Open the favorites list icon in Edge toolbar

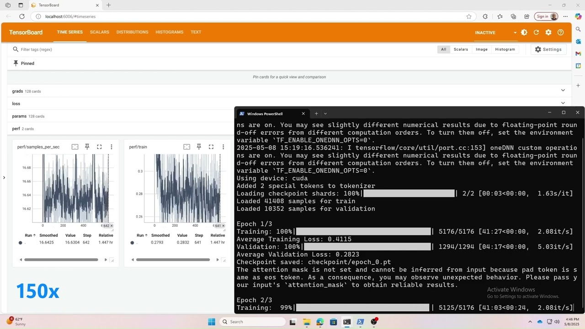[500, 16]
